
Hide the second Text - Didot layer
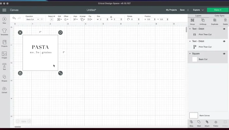click(224, 41)
